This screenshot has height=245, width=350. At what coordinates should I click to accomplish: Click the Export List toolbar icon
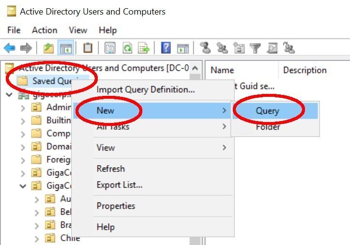(143, 48)
